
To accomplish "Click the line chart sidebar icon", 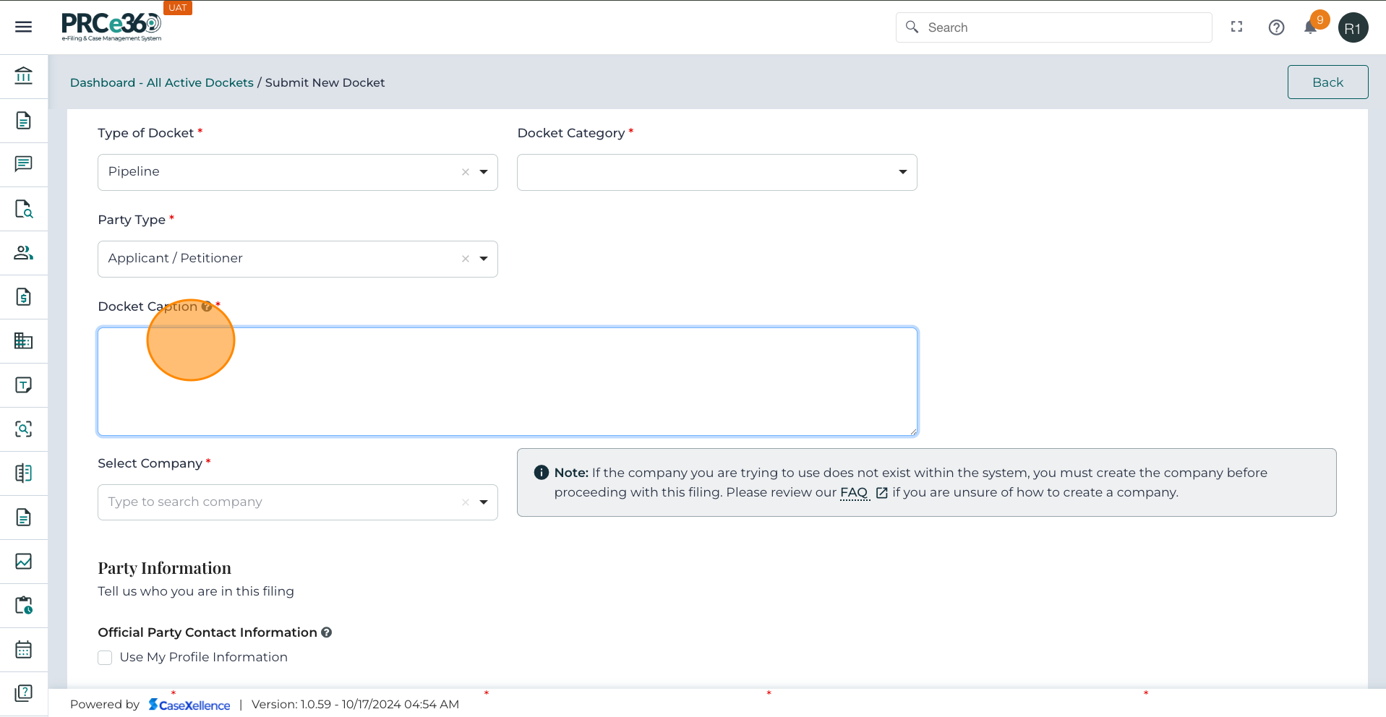I will 23,561.
